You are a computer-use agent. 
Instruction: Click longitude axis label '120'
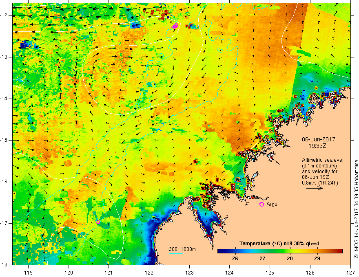[x=69, y=273]
